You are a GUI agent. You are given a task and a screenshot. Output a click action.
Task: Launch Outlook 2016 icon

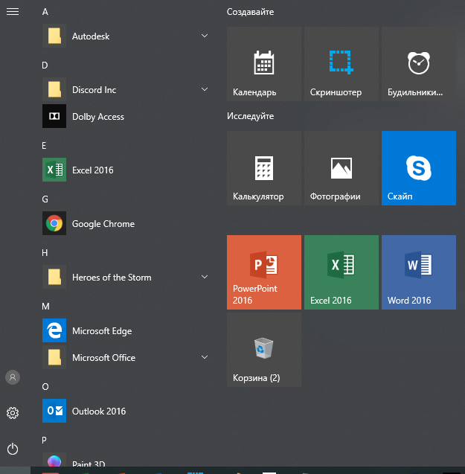click(x=54, y=411)
